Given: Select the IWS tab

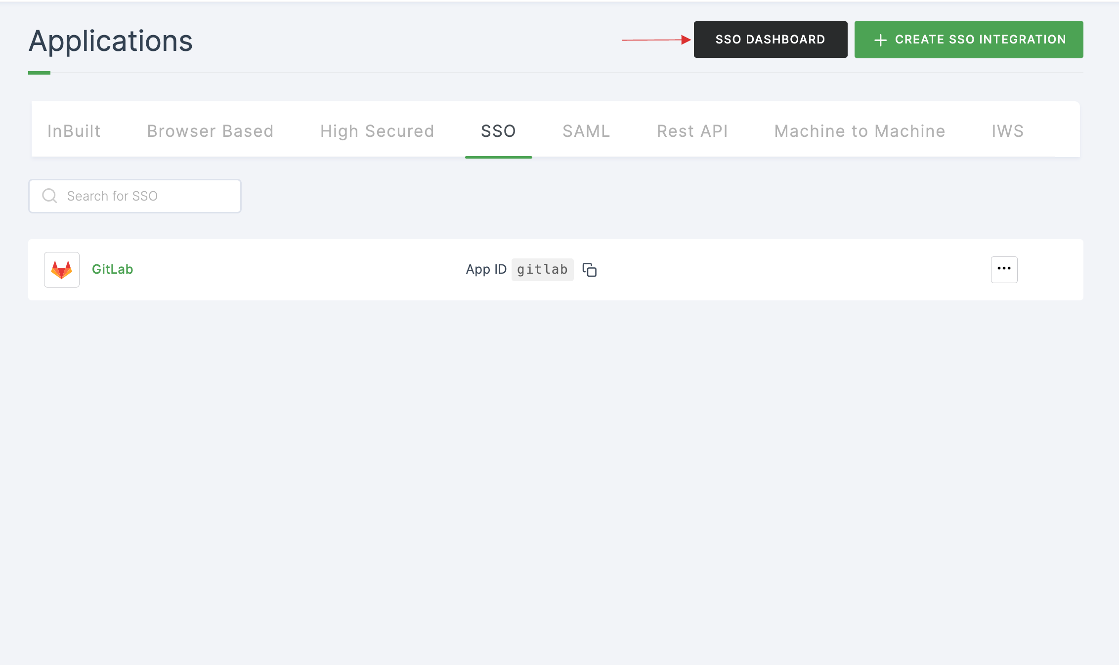Looking at the screenshot, I should click(x=1006, y=130).
